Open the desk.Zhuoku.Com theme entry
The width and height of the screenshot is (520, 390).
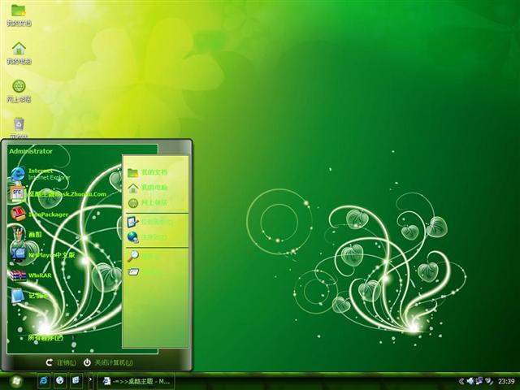click(x=58, y=194)
